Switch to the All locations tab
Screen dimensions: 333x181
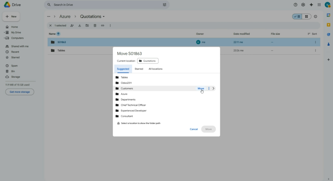click(x=155, y=69)
